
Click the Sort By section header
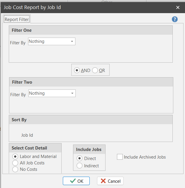tap(19, 120)
